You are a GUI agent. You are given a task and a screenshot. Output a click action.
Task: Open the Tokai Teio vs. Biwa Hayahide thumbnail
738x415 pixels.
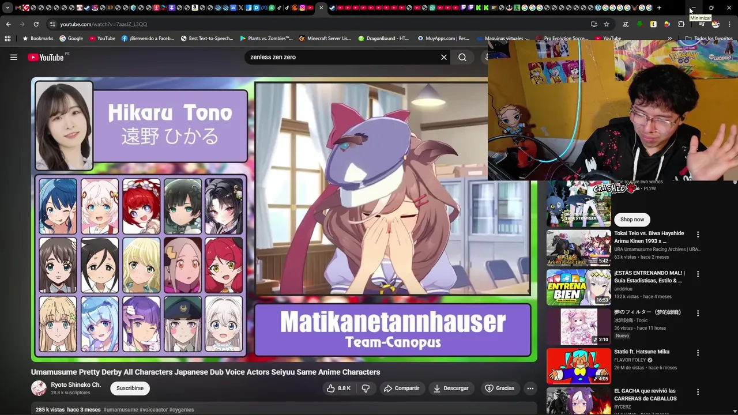tap(579, 248)
